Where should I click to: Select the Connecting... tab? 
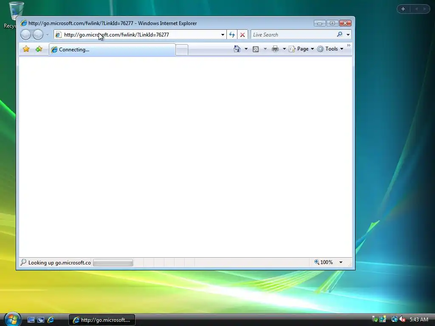click(x=112, y=50)
